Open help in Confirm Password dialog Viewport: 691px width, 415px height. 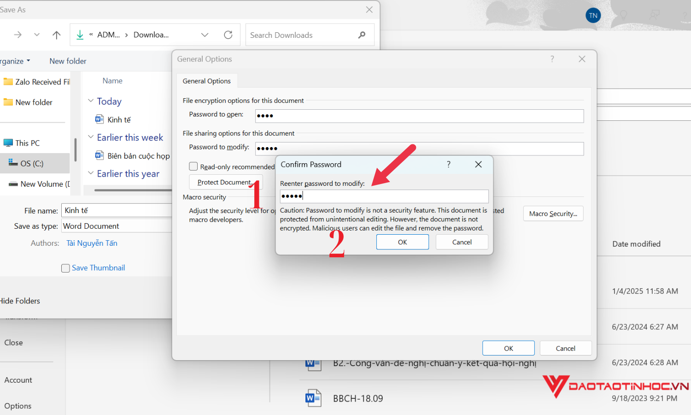(449, 165)
